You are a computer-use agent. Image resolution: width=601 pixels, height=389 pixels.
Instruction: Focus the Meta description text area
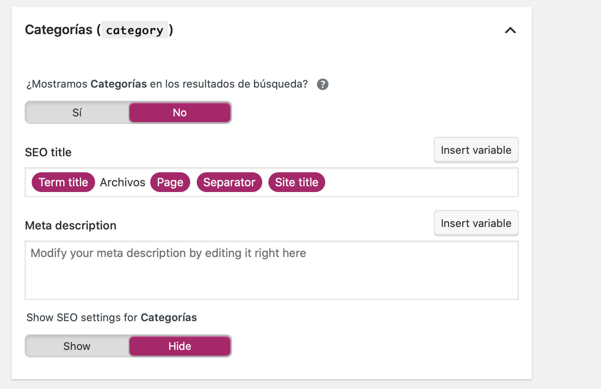coord(272,270)
